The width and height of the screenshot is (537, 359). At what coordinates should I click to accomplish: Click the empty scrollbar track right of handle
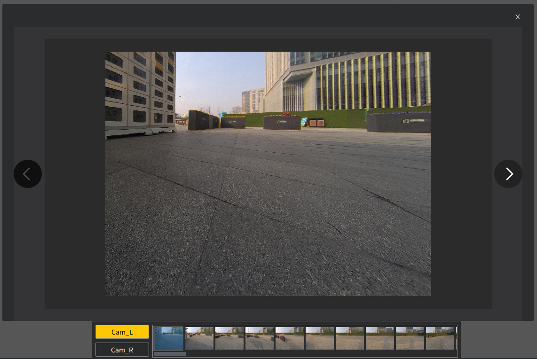coord(320,354)
